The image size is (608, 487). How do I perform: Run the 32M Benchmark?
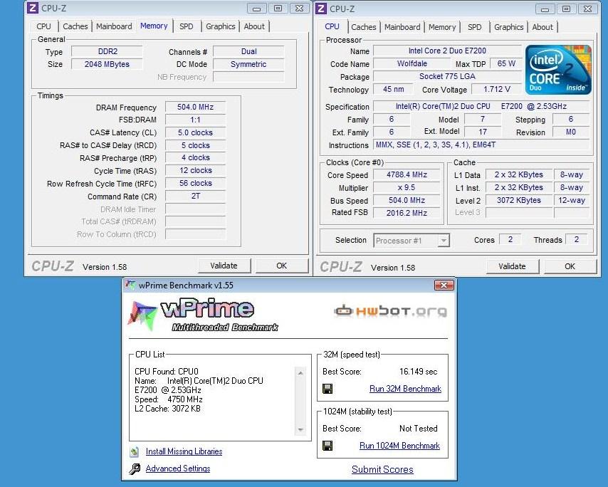(x=405, y=389)
